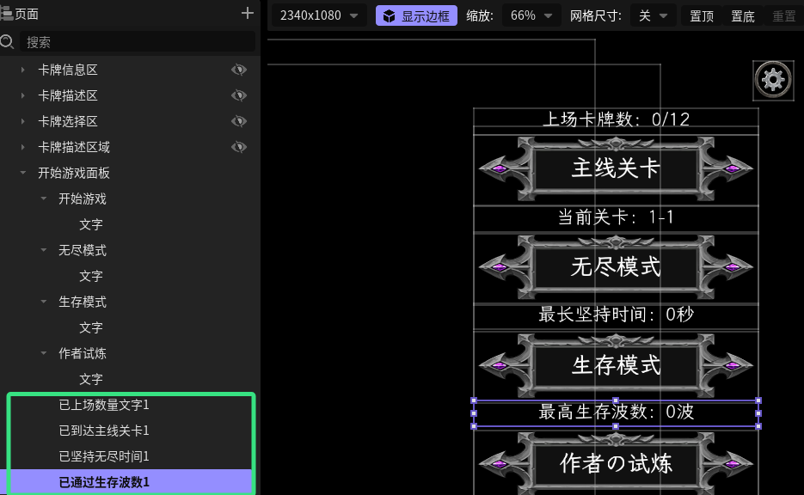Select the 生存模式 button graphic on canvas
Image resolution: width=804 pixels, height=495 pixels.
point(616,365)
